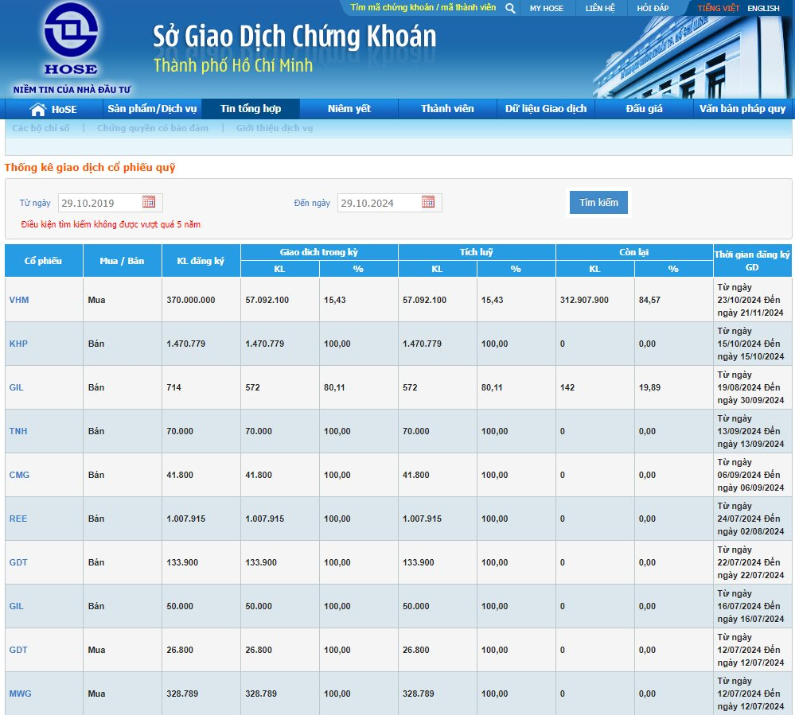Screen dimensions: 795x715
Task: Select the 312.907.900 remaining volume cell
Action: click(x=594, y=300)
